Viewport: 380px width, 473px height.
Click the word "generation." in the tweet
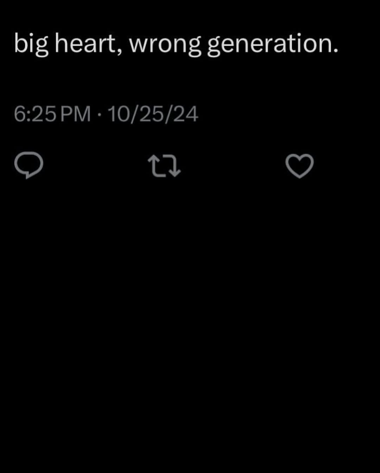click(x=272, y=44)
